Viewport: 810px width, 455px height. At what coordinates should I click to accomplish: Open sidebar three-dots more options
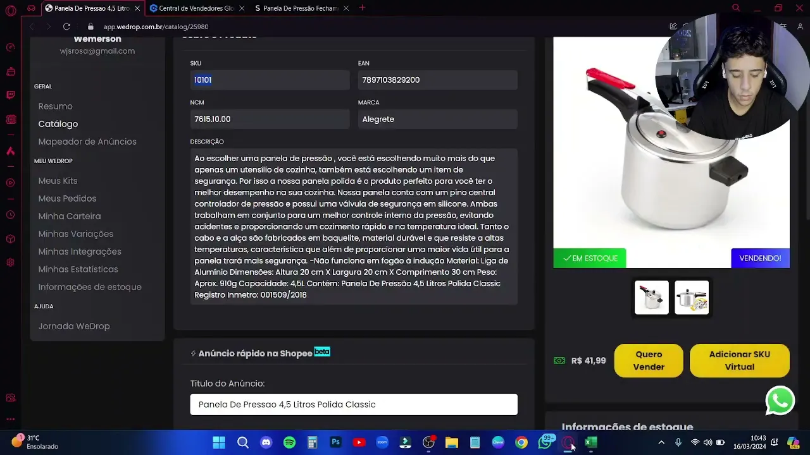10,418
